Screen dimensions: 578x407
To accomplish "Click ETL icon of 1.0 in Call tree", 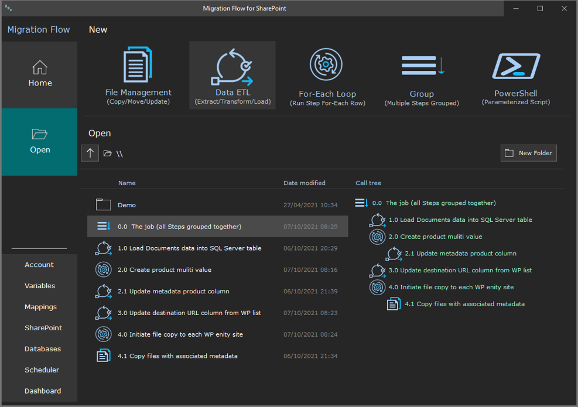I will [378, 220].
